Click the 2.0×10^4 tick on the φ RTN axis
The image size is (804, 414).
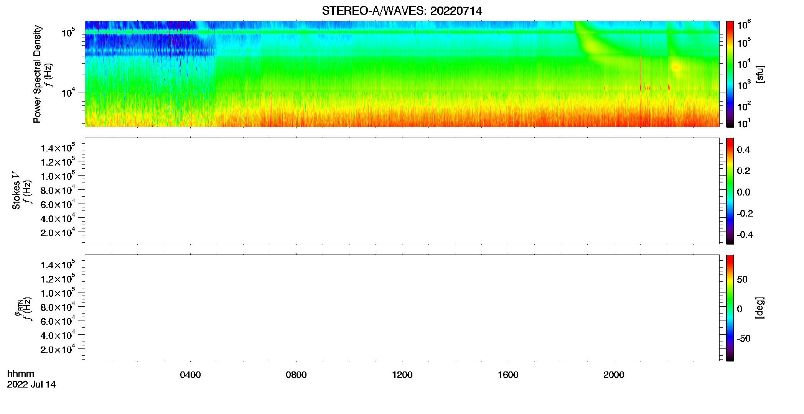[58, 349]
